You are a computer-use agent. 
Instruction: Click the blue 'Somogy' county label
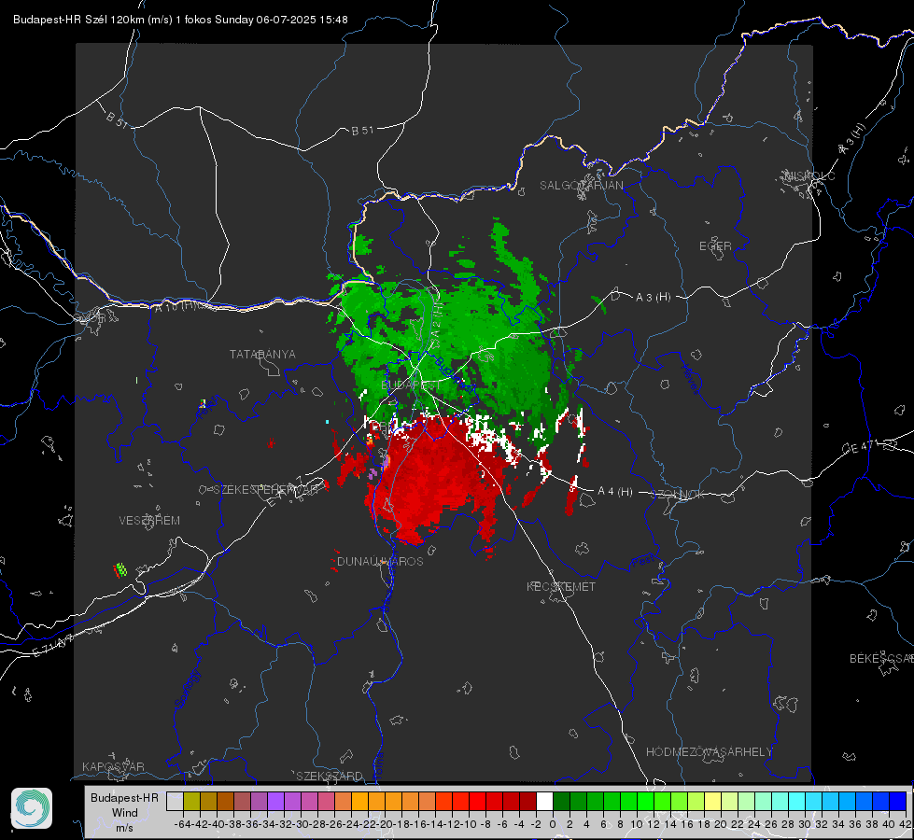187,689
